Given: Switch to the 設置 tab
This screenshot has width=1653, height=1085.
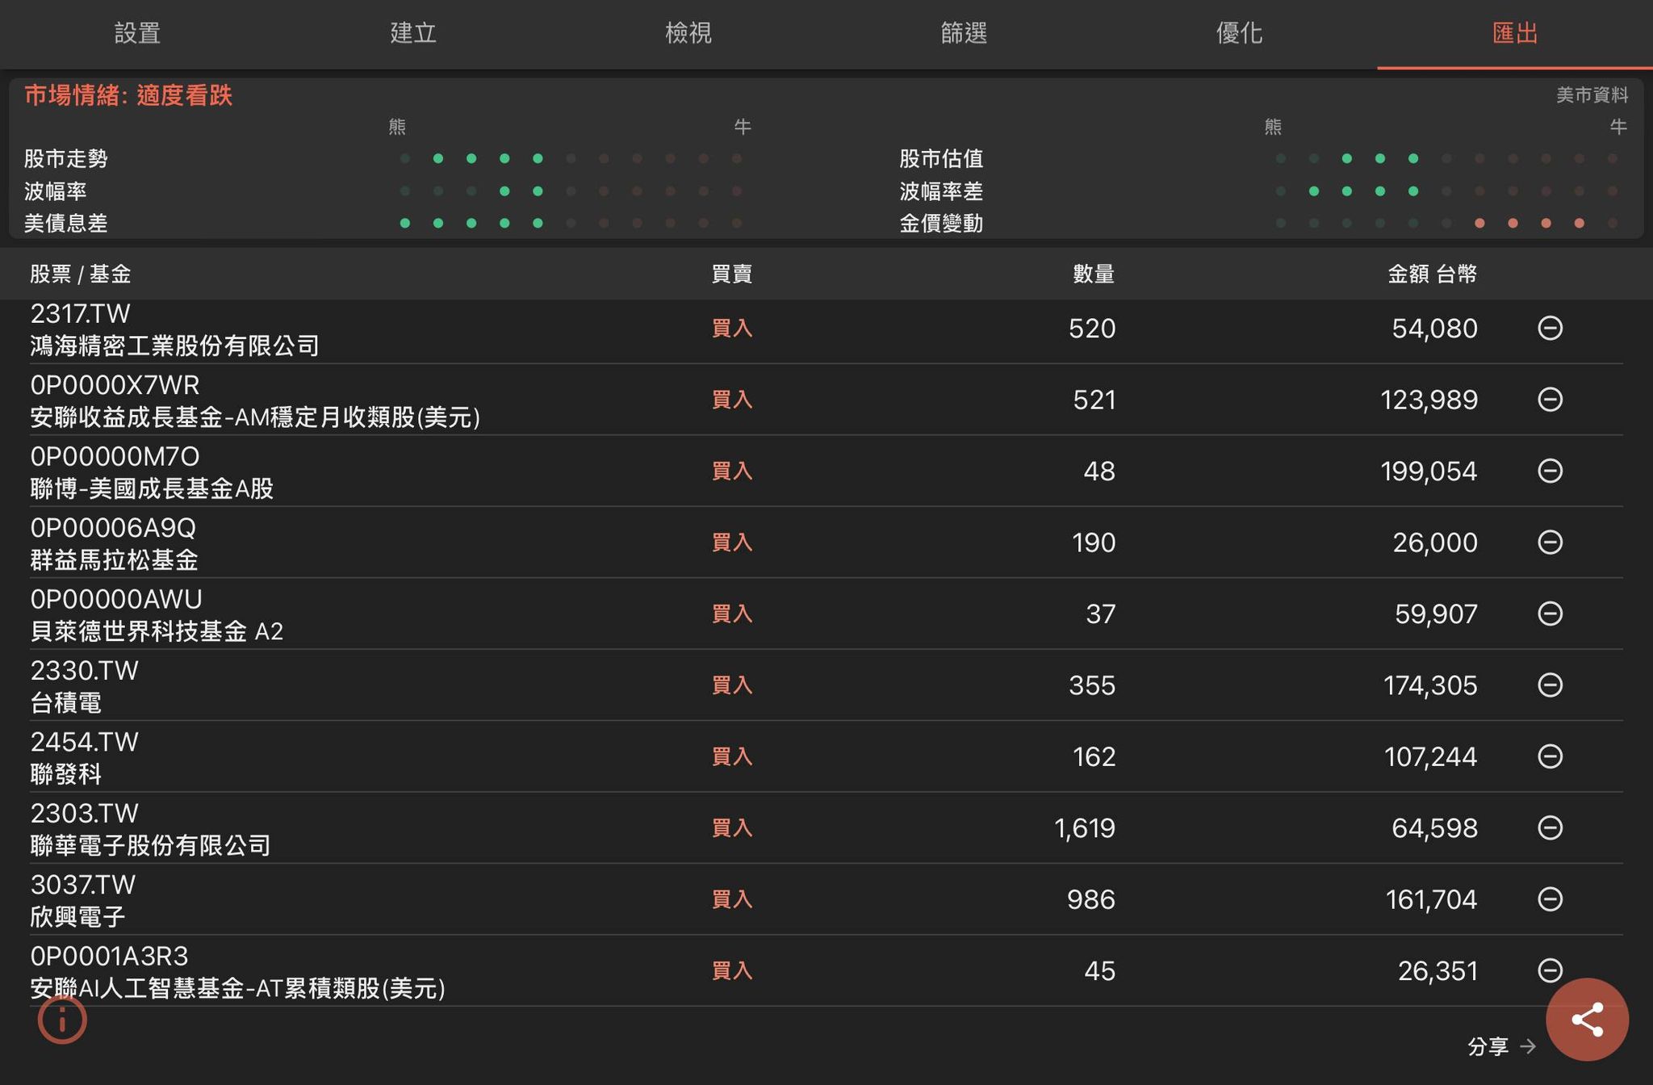Looking at the screenshot, I should 137,33.
